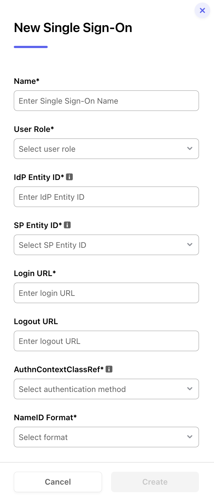Open the Select authentication method dropdown

point(106,389)
